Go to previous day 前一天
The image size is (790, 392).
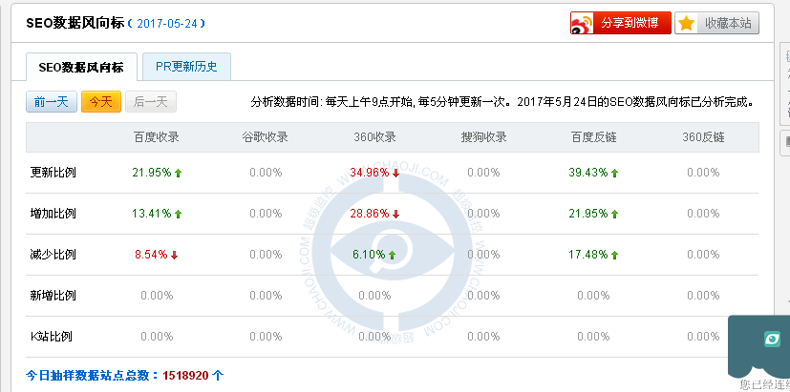pos(52,102)
